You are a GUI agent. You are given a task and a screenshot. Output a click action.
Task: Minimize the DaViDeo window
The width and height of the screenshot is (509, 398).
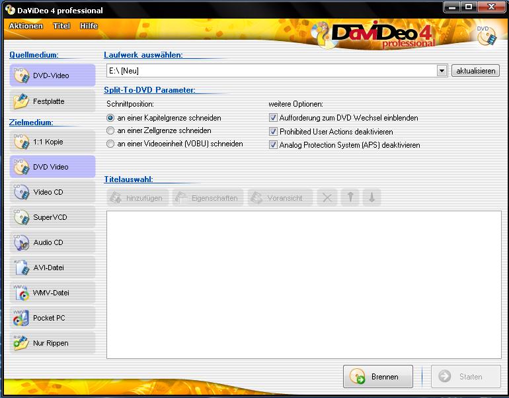coord(453,7)
